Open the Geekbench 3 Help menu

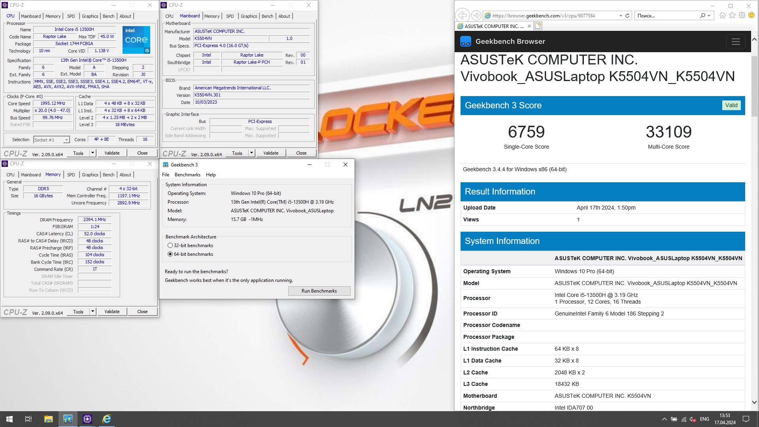pyautogui.click(x=211, y=175)
